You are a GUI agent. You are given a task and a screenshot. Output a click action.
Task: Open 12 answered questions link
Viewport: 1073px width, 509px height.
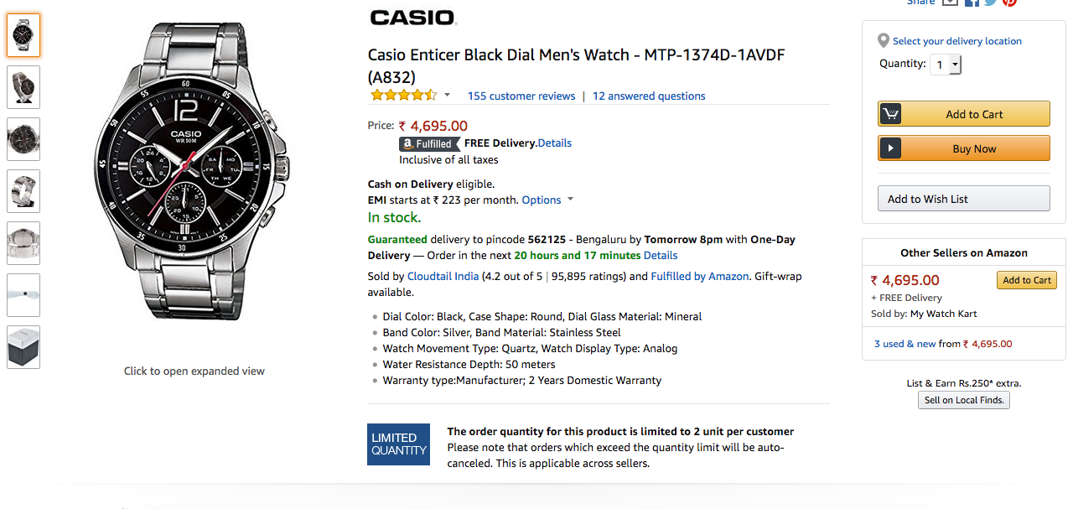tap(649, 96)
